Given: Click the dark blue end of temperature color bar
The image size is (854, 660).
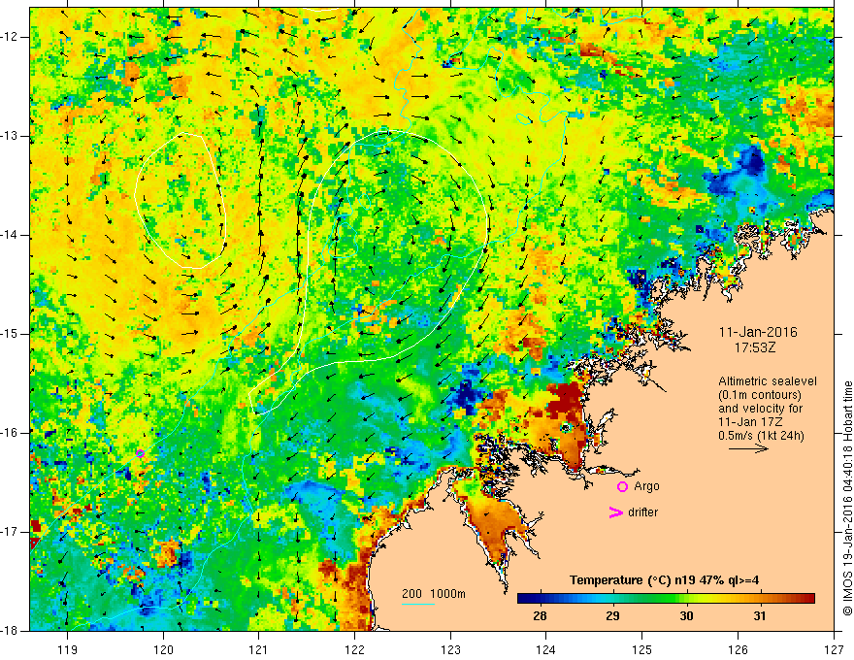Looking at the screenshot, I should coord(524,599).
